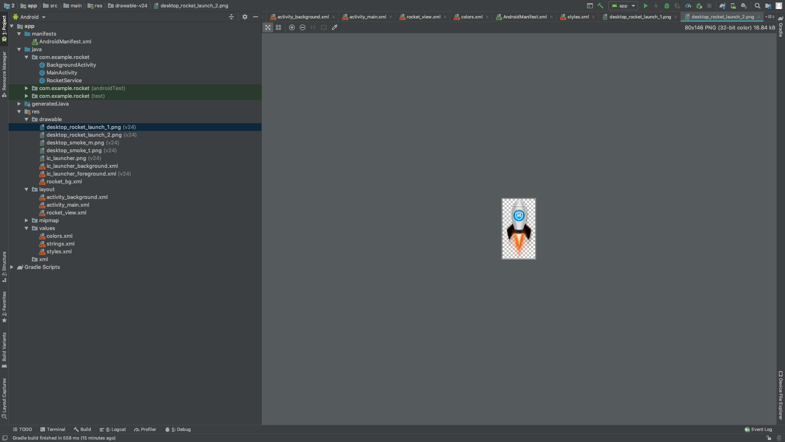The image size is (785, 442).
Task: Click the Make Project hammer icon
Action: [x=601, y=6]
